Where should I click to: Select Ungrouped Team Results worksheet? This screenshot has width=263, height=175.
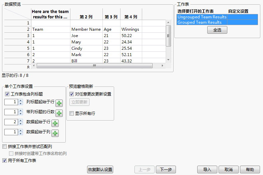[202, 17]
